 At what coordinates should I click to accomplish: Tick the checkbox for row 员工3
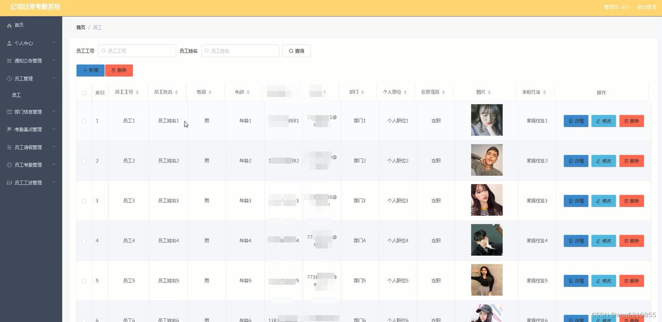(x=84, y=201)
